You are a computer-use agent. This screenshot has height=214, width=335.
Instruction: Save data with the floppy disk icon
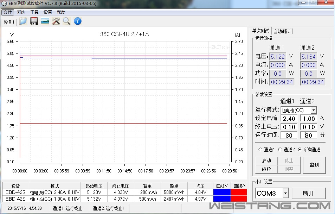pyautogui.click(x=34, y=21)
